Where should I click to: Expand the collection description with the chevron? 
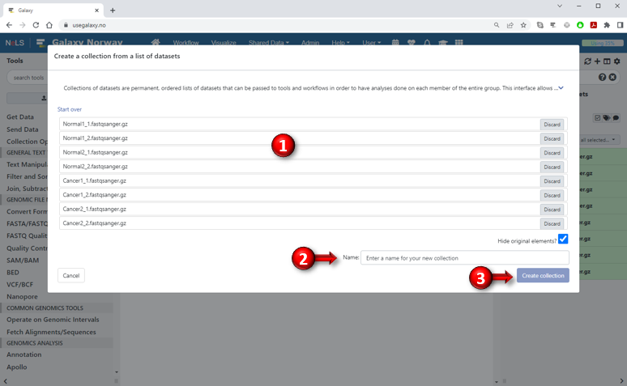561,87
